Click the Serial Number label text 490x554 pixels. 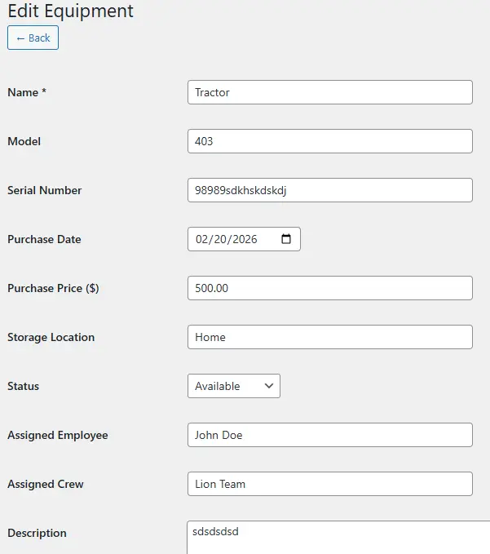pyautogui.click(x=45, y=190)
